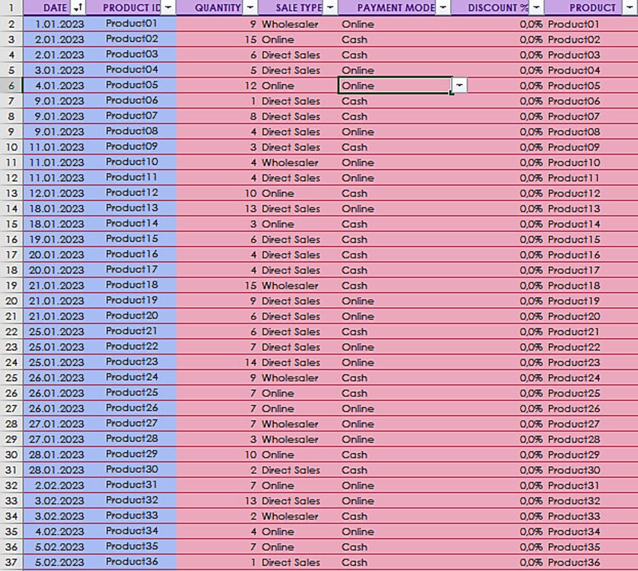Select row header 37
638x571 pixels.
click(x=11, y=562)
